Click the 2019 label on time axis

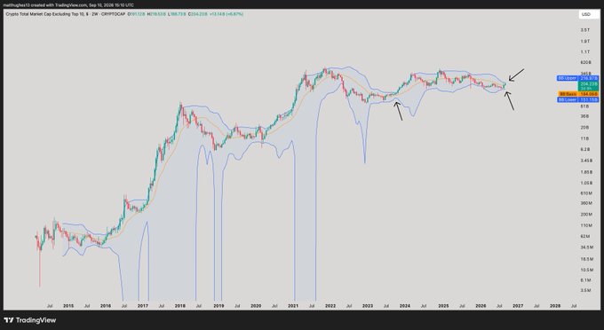click(219, 306)
